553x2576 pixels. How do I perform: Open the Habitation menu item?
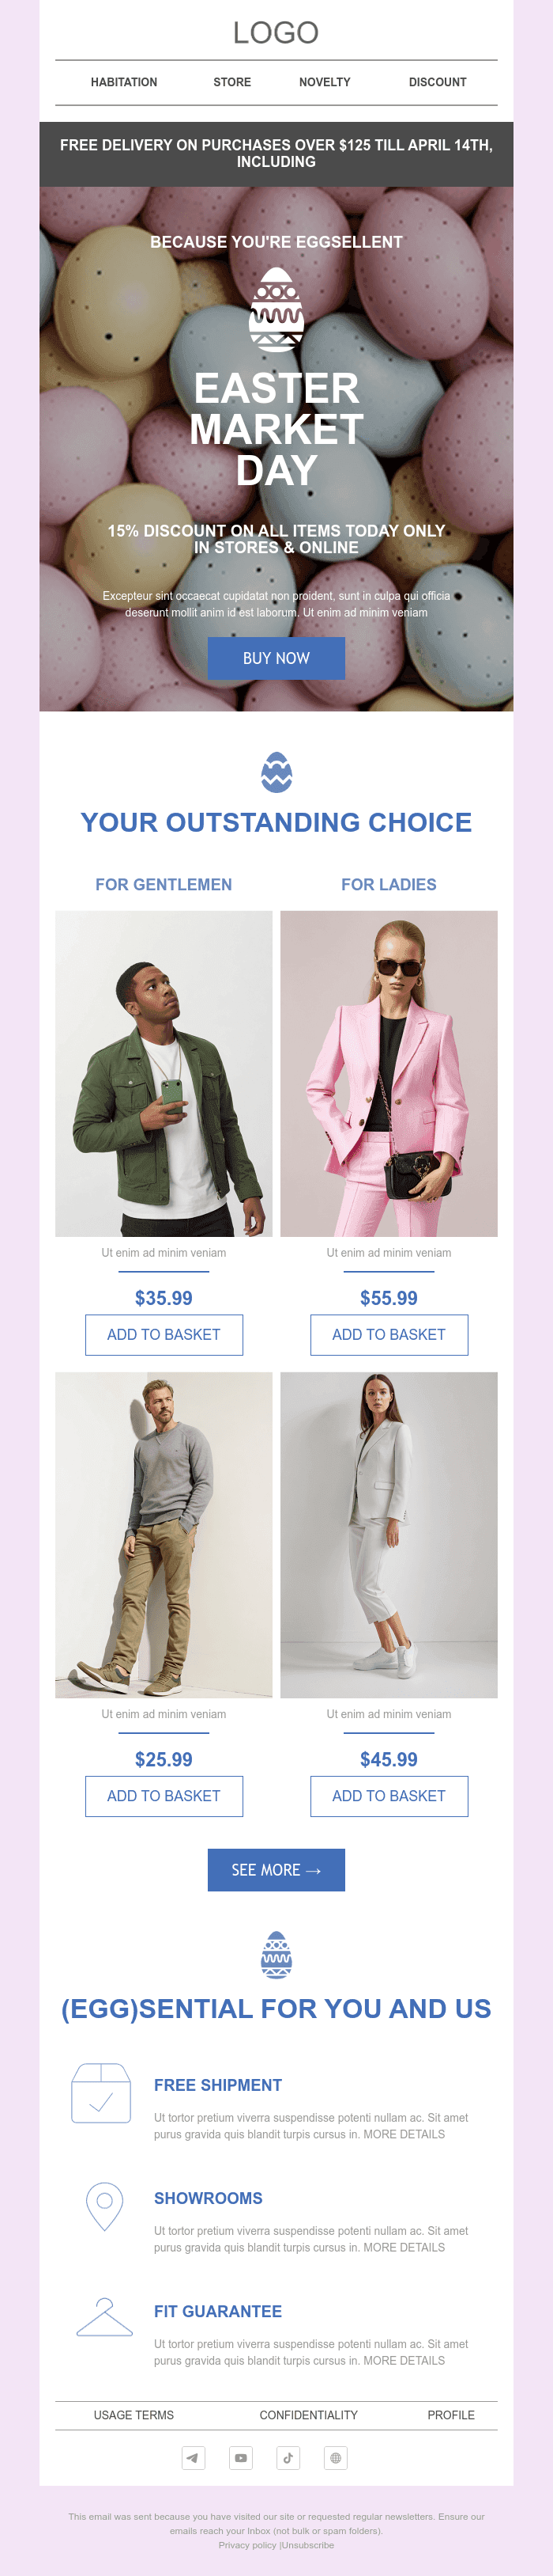124,82
